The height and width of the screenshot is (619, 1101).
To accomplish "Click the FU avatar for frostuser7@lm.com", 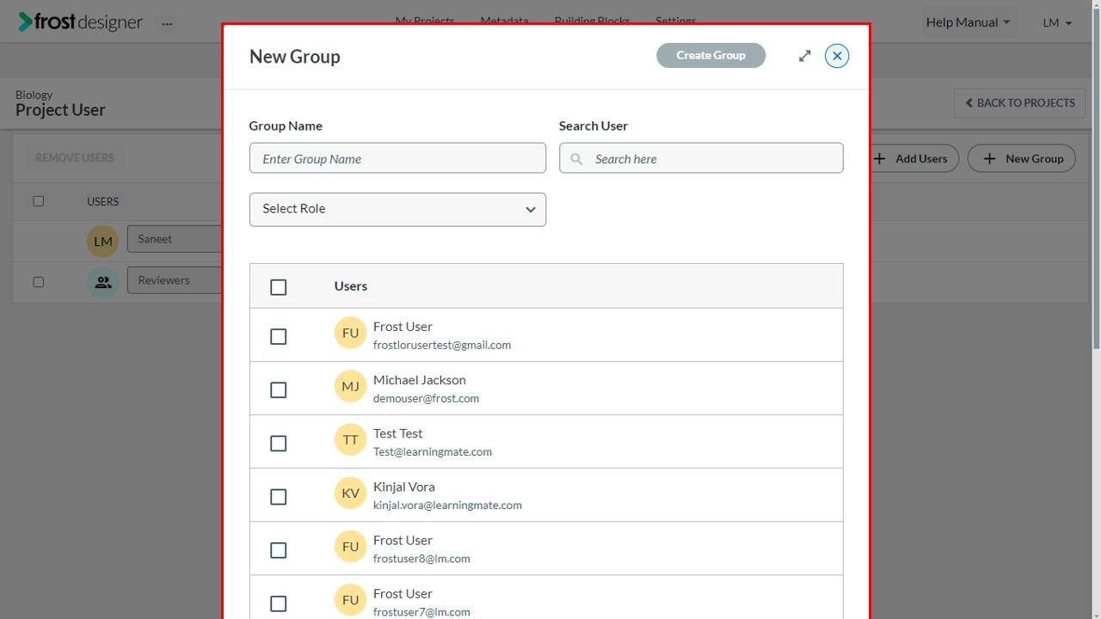I will pyautogui.click(x=350, y=600).
